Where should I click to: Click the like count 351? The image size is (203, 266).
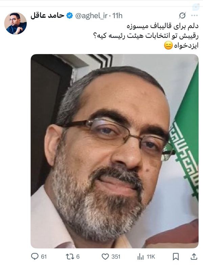116,257
